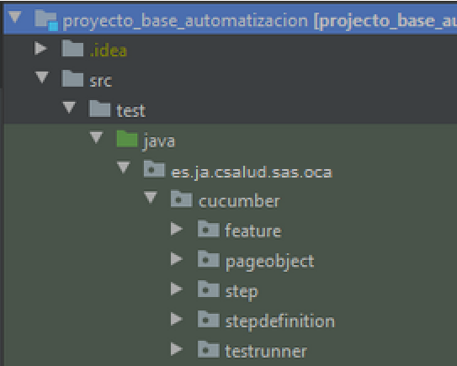
Task: Expand the pageobject package arrow
Action: coord(177,259)
